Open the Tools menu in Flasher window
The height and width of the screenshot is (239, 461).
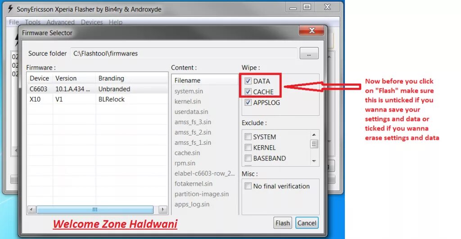coord(32,22)
